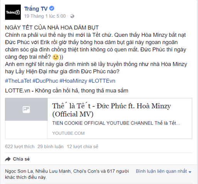Image resolution: width=198 pixels, height=184 pixels.
Task: Click the YOUTUBE.COM source label
Action: 69,133
